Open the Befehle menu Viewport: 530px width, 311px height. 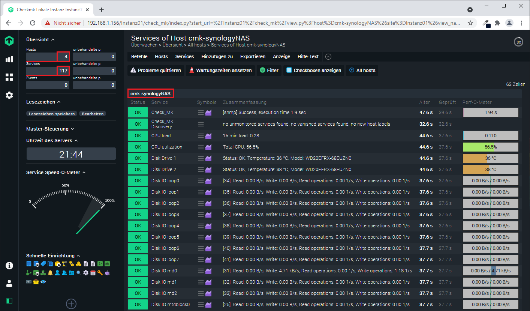tap(139, 57)
